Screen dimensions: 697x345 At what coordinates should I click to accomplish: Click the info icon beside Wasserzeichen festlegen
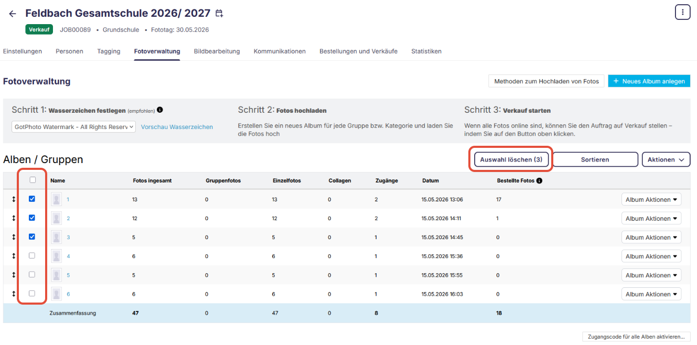coord(160,110)
